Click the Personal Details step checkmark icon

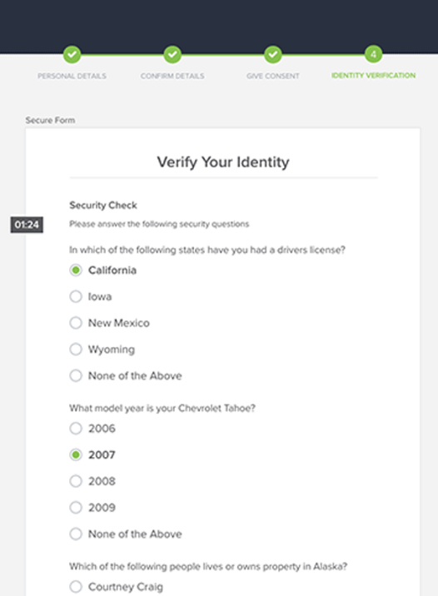(x=72, y=54)
